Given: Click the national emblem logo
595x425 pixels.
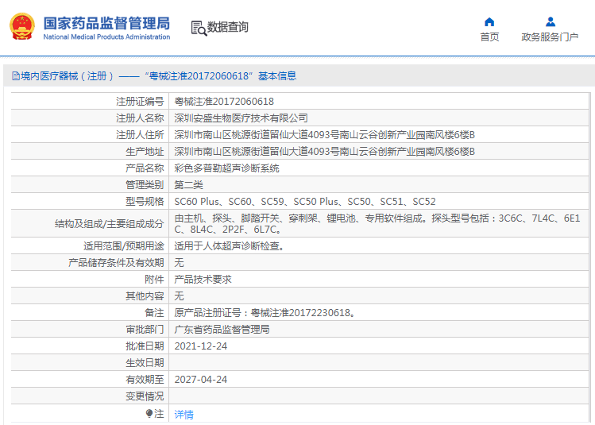Looking at the screenshot, I should [22, 26].
